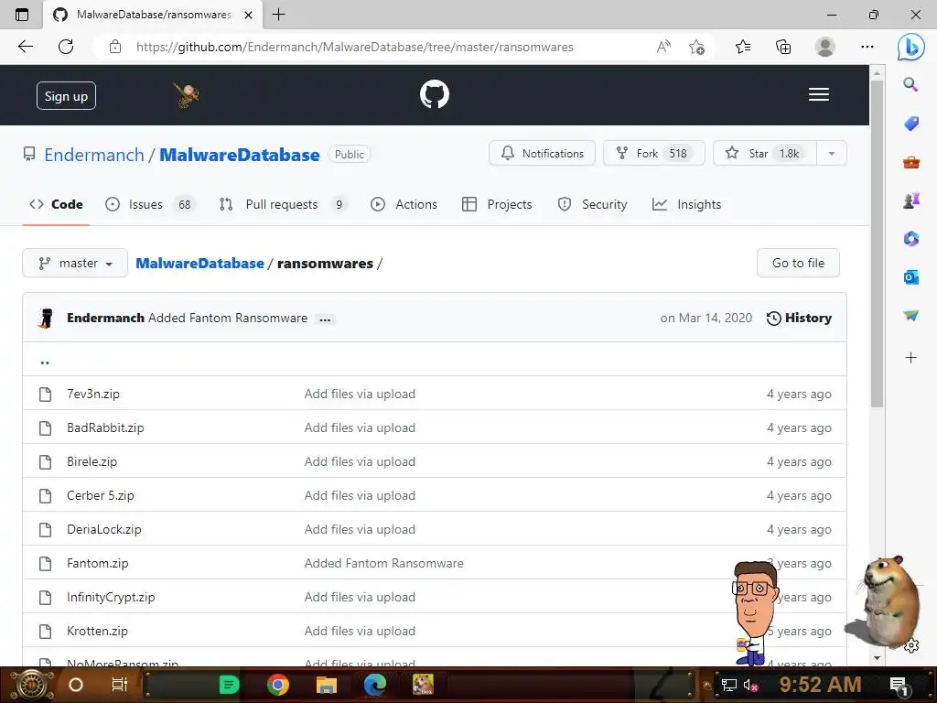
Task: Open InfinityCrypt.zip file
Action: (111, 597)
